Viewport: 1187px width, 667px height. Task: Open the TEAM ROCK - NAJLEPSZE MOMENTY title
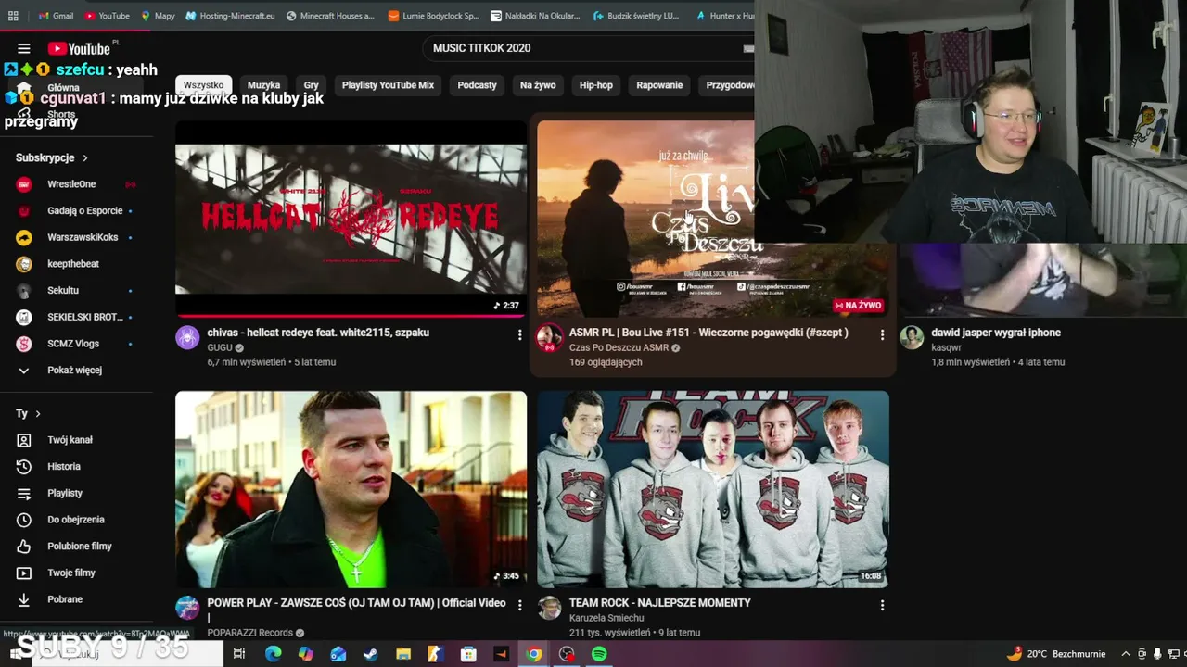660,603
